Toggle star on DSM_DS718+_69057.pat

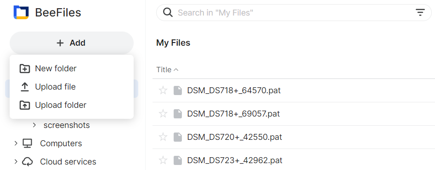[163, 114]
